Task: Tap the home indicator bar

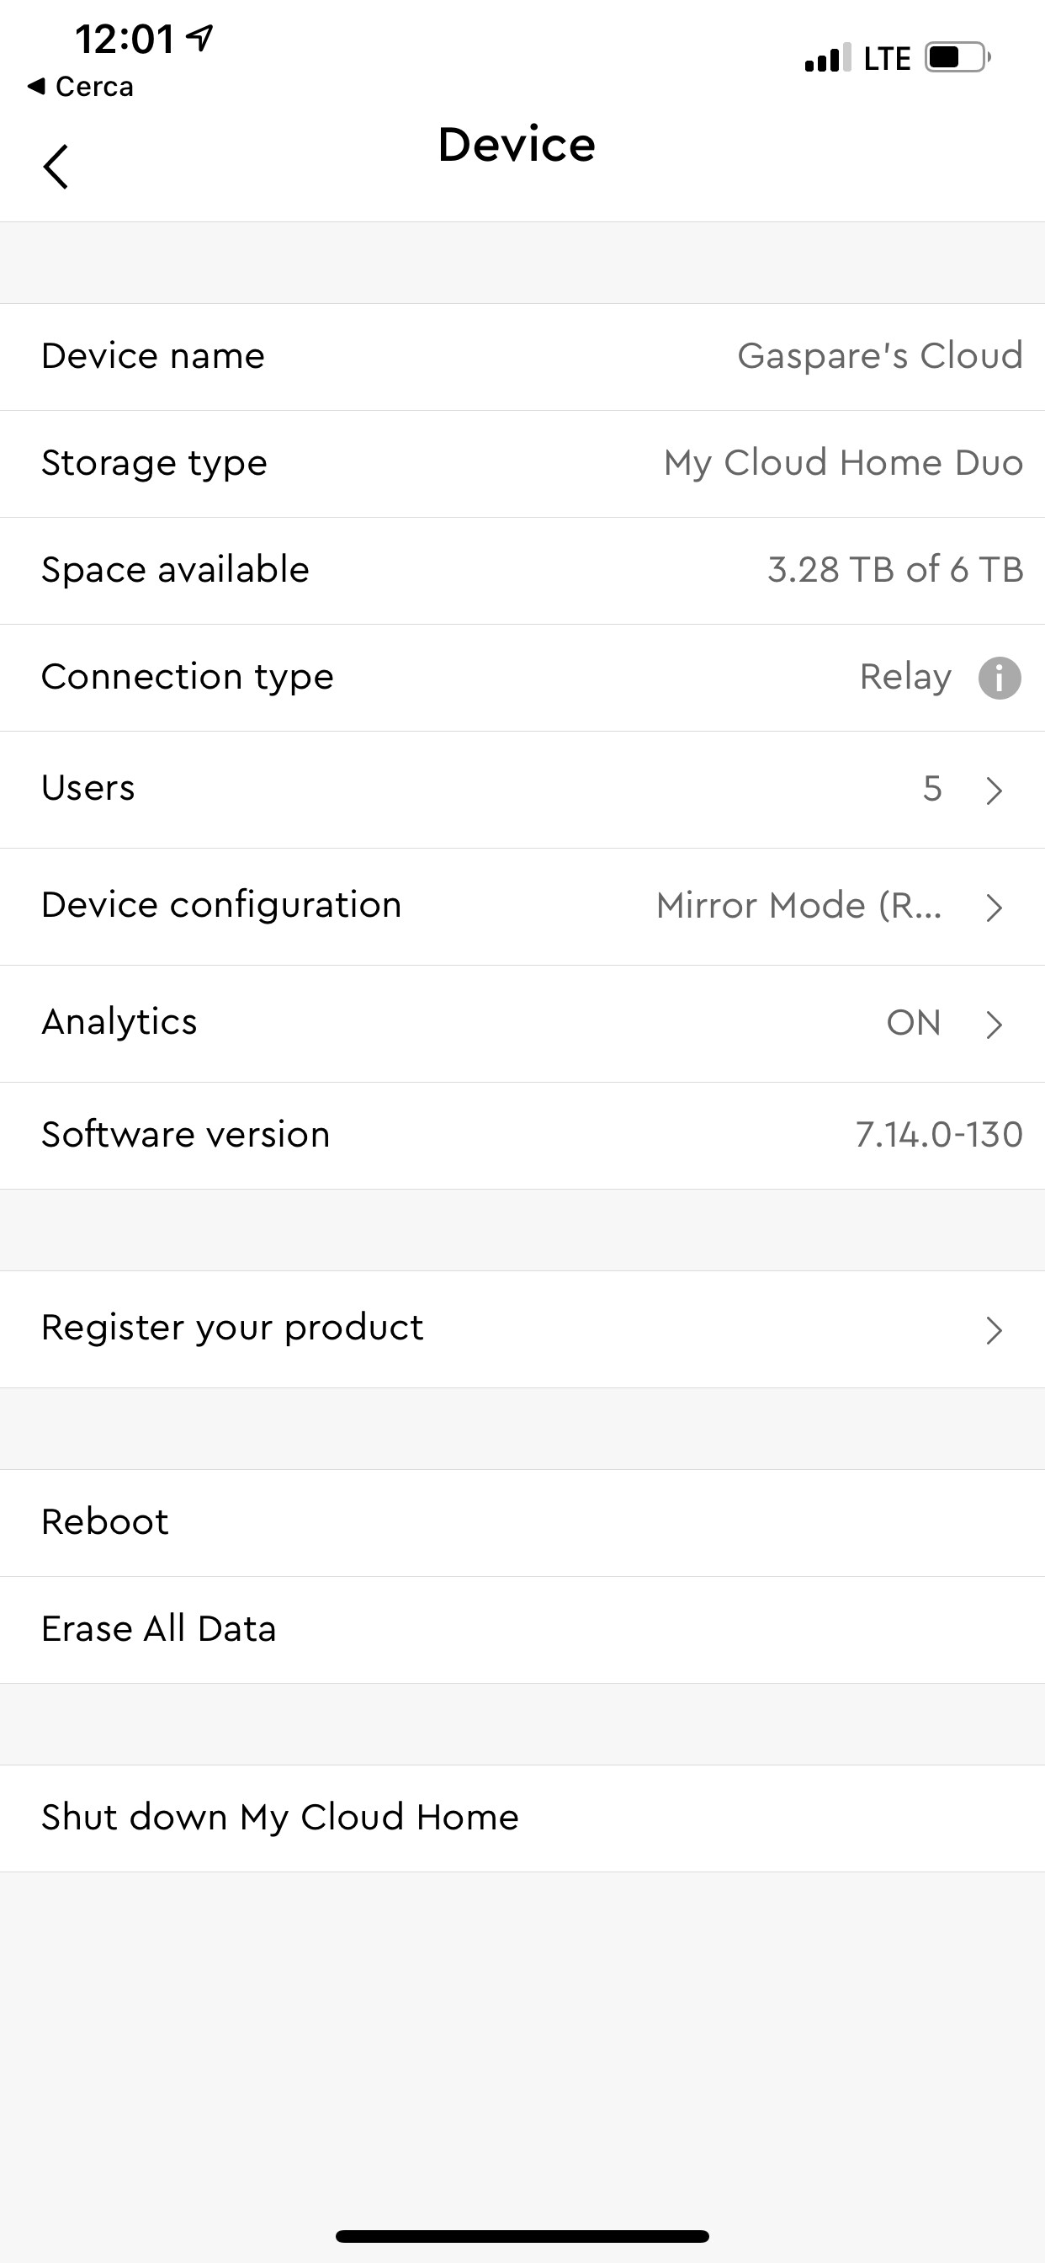Action: click(522, 2236)
